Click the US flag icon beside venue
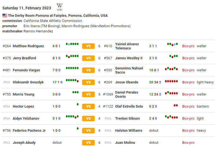 coord(4,15)
